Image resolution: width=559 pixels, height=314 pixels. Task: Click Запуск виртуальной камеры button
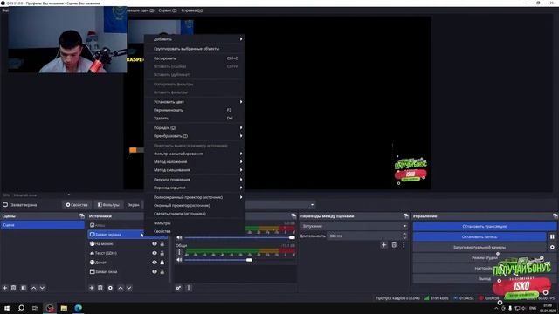(480, 247)
